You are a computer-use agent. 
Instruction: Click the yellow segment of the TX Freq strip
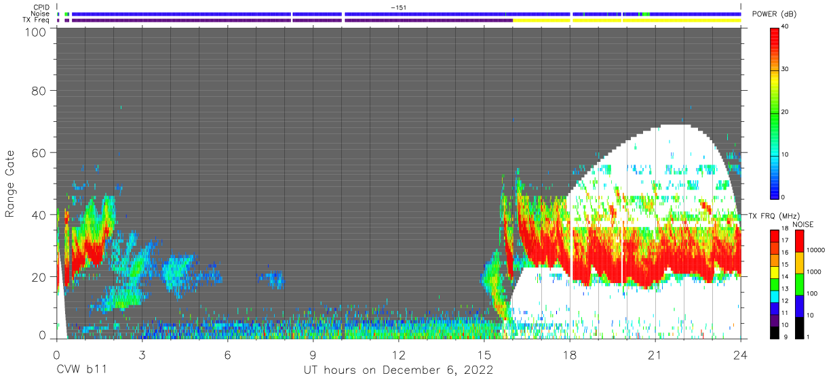coord(626,20)
